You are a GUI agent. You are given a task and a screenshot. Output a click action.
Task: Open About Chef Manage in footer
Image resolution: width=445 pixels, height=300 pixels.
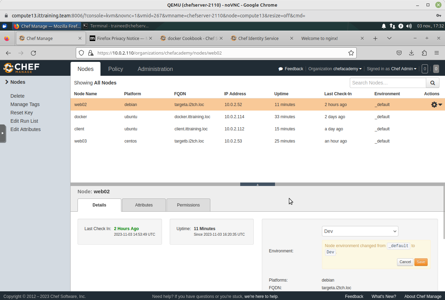tap(423, 297)
